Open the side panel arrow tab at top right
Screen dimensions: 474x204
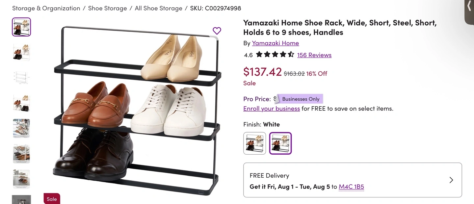pyautogui.click(x=469, y=7)
